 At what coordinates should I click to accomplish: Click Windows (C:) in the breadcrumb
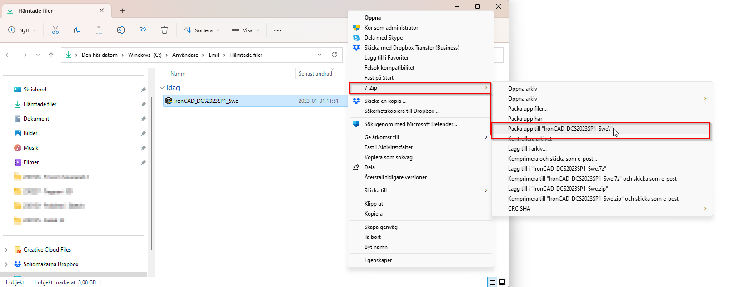(x=145, y=55)
